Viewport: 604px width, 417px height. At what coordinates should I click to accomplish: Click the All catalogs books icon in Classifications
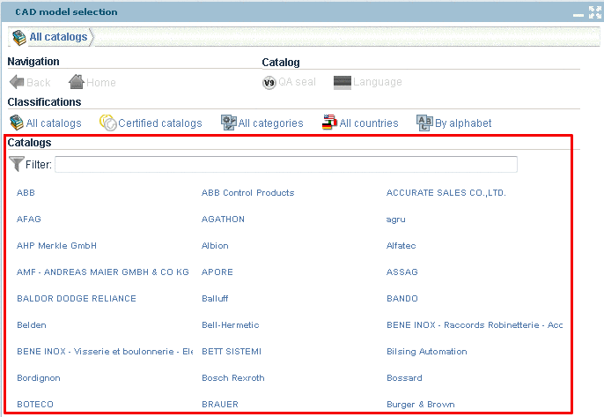click(x=16, y=123)
